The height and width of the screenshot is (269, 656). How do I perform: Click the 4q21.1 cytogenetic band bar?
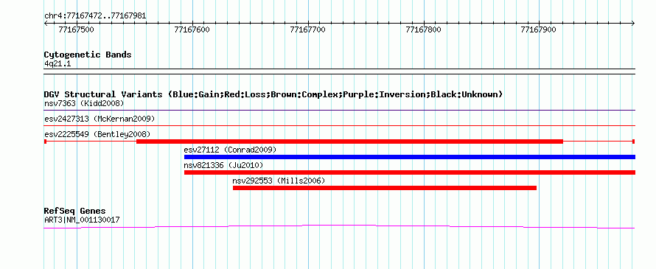(340, 71)
